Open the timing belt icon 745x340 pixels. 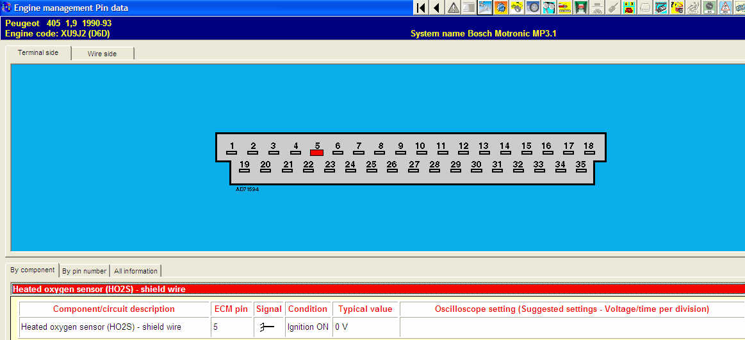[549, 8]
